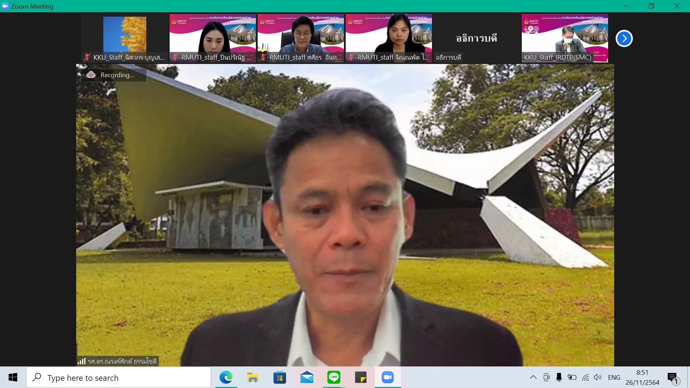Click the volume speaker tray icon
690x388 pixels.
point(597,377)
